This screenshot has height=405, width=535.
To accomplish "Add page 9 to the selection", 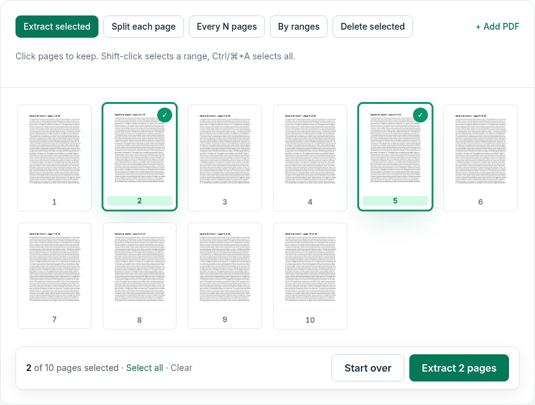I will pyautogui.click(x=225, y=276).
